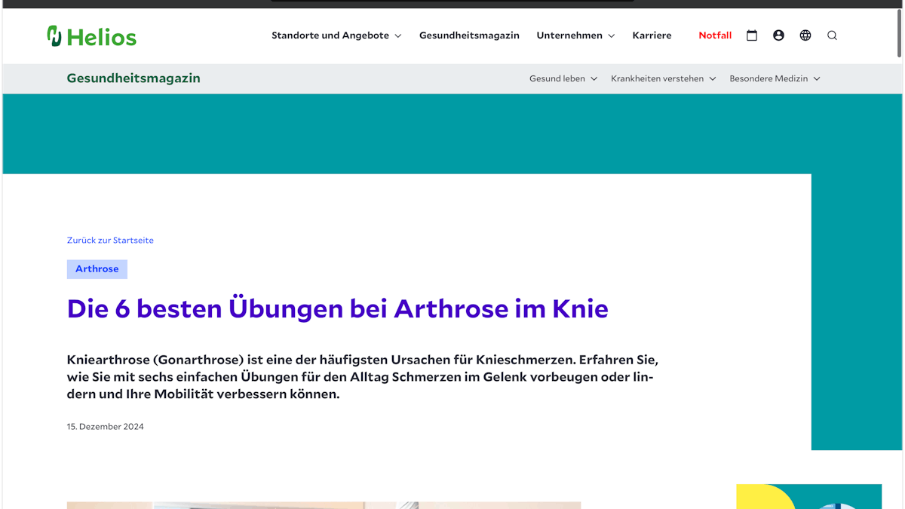Click the Helios logo
The image size is (905, 509).
(x=91, y=35)
